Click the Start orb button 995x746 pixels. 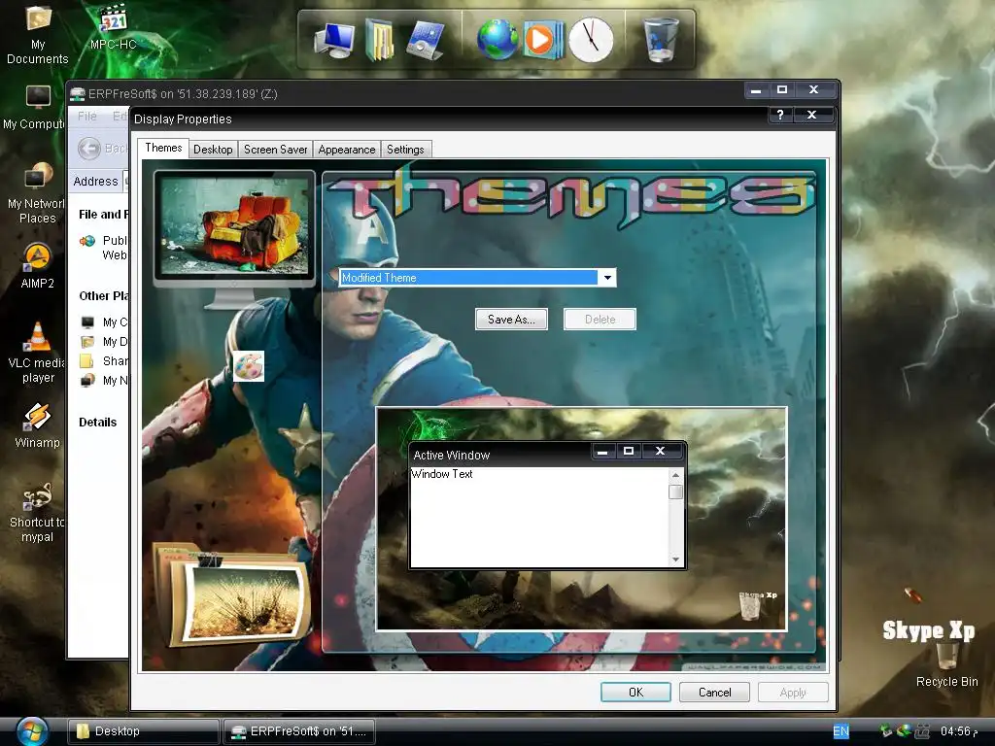32,731
